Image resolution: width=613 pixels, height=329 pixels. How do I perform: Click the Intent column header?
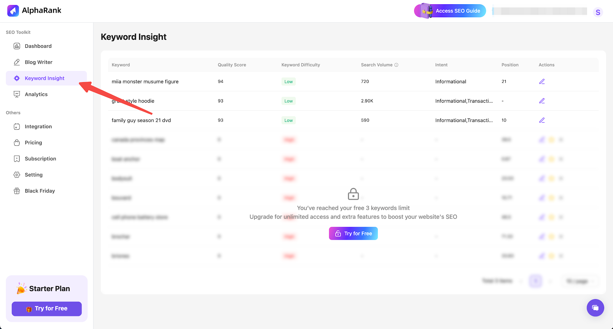point(441,65)
